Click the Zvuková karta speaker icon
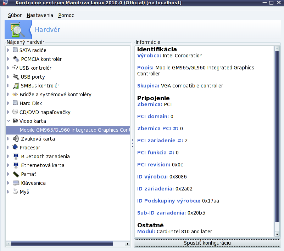The width and height of the screenshot is (284, 251). coord(16,139)
